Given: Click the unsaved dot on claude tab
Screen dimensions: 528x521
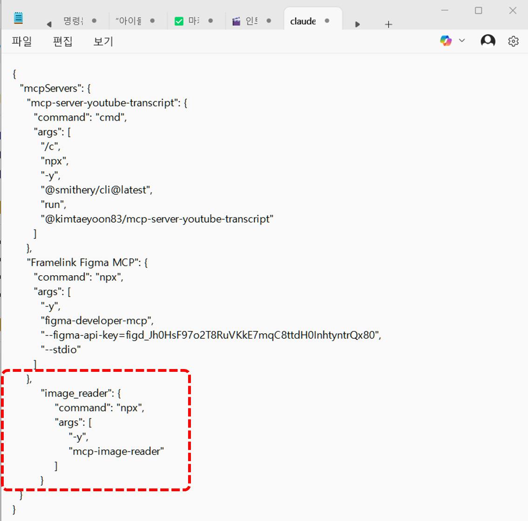Looking at the screenshot, I should (327, 21).
